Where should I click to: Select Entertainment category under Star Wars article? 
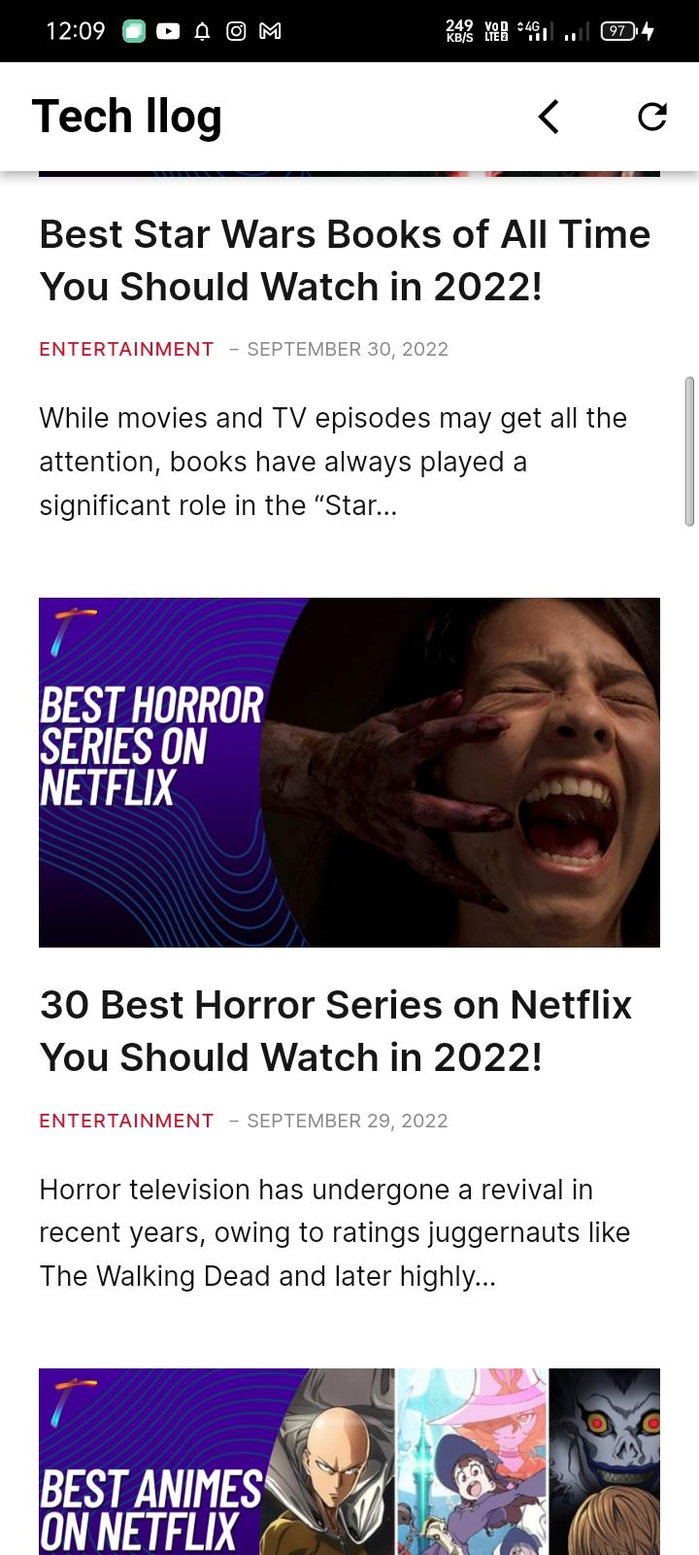pos(126,349)
